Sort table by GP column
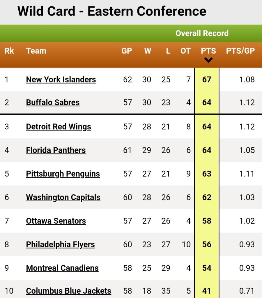This screenshot has height=298, width=262. point(127,51)
